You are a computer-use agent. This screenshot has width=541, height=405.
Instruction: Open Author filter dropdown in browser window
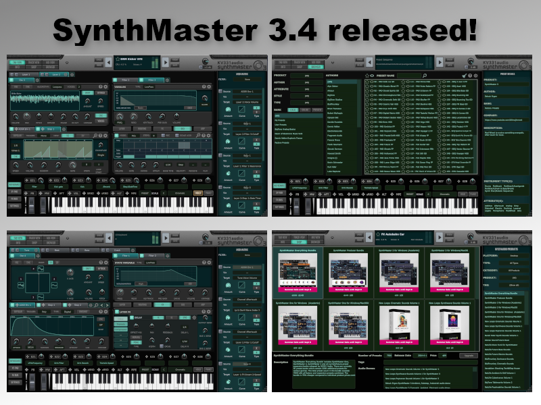click(x=307, y=82)
